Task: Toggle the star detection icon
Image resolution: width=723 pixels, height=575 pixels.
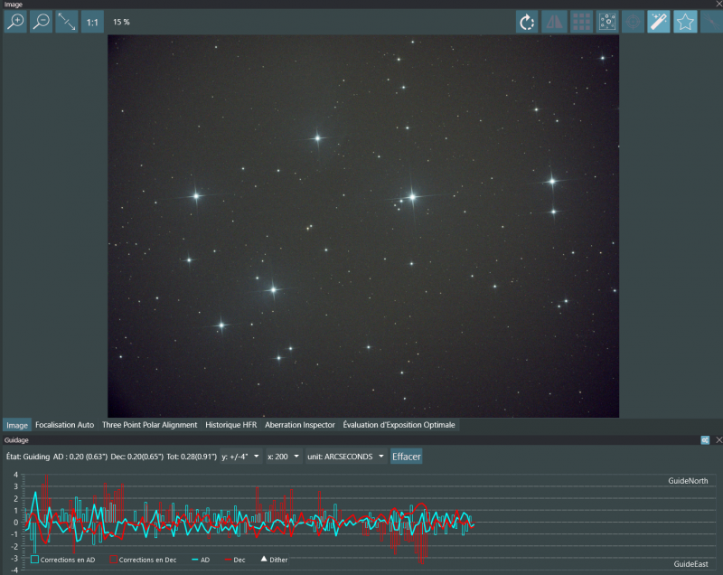Action: (685, 22)
